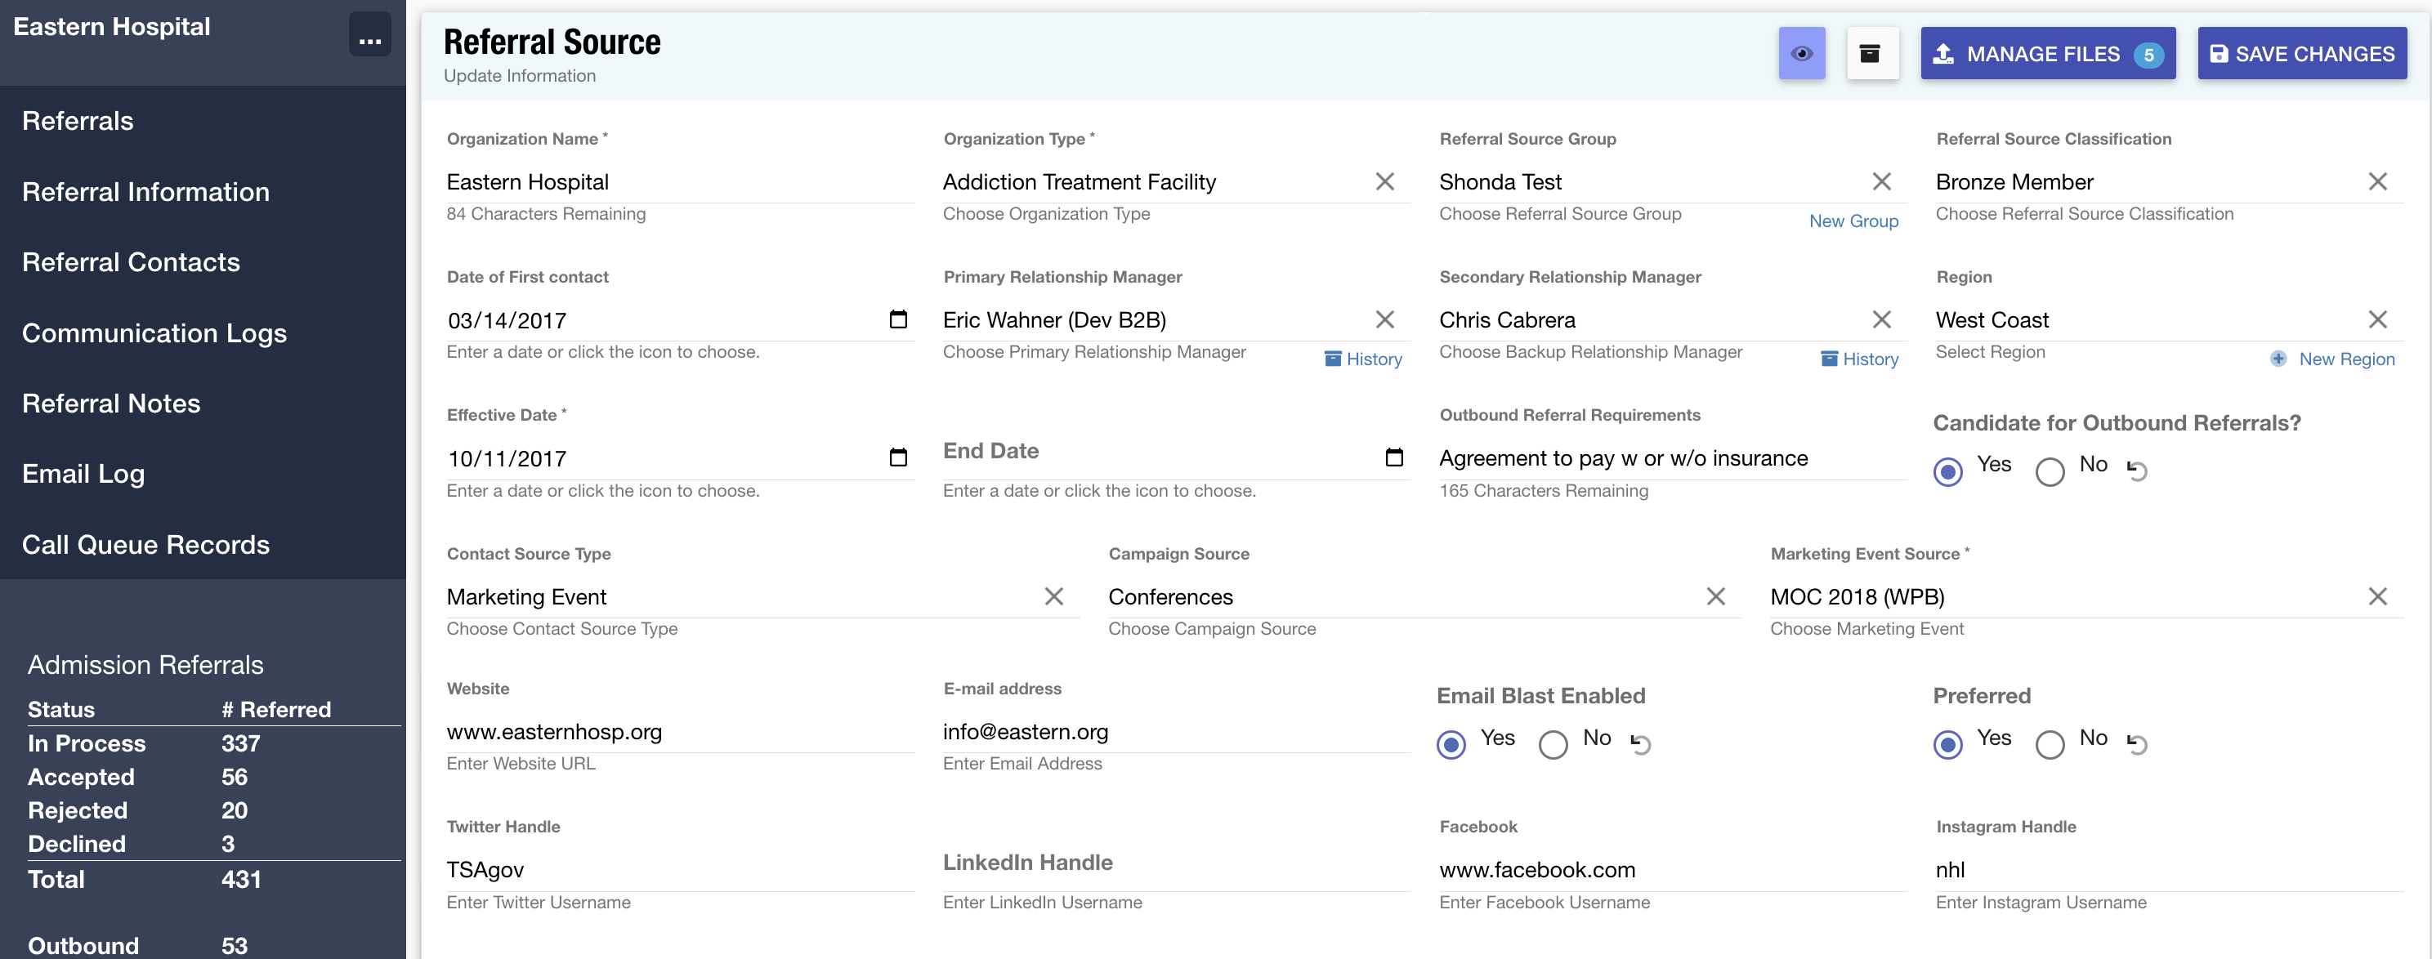Clear the Secondary Relationship Manager field

coord(1883,320)
